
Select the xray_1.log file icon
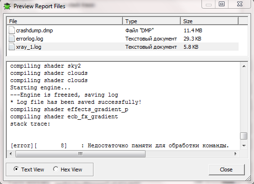[x=12, y=47]
